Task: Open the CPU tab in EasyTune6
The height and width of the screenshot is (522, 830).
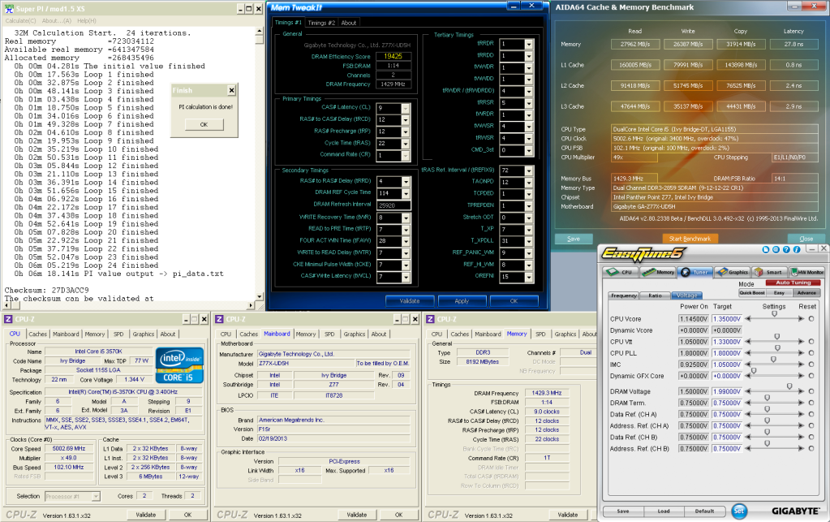Action: 621,272
